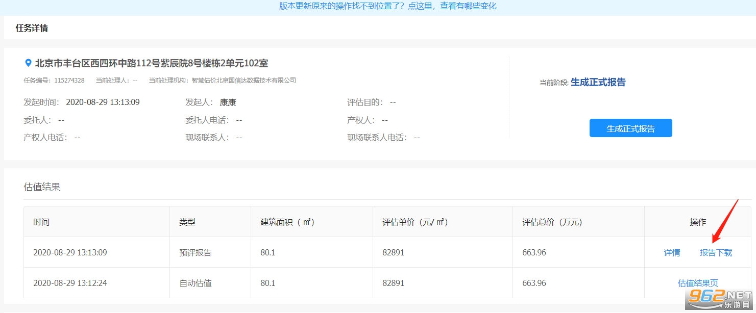The height and width of the screenshot is (313, 756).
Task: Click the 时间 column header
Action: coord(41,222)
